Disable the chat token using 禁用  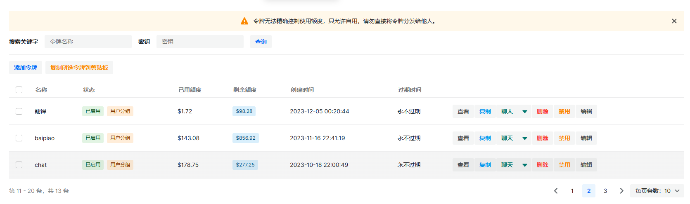pos(564,165)
